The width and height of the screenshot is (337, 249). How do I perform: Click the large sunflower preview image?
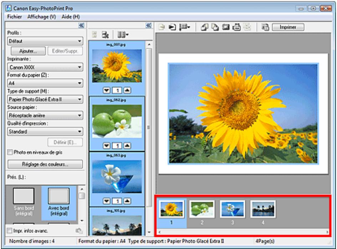[243, 113]
